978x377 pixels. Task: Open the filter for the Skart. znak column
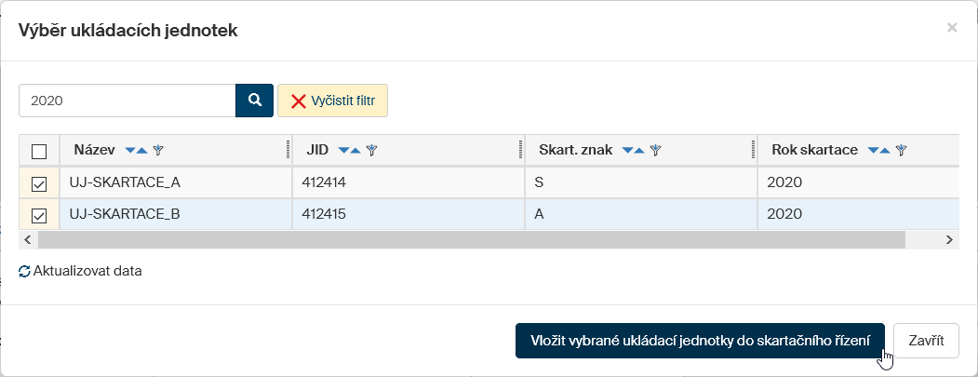(x=655, y=150)
